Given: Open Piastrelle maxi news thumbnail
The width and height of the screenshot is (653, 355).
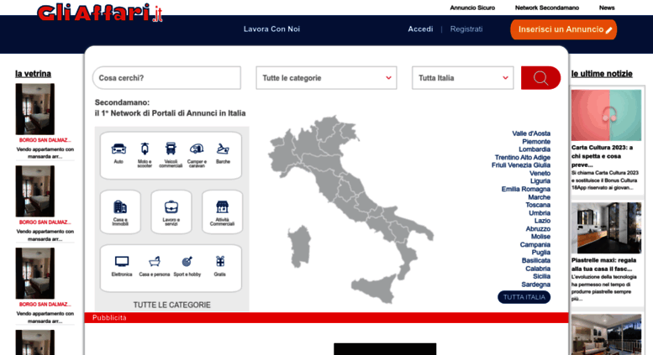Looking at the screenshot, I should [x=607, y=227].
